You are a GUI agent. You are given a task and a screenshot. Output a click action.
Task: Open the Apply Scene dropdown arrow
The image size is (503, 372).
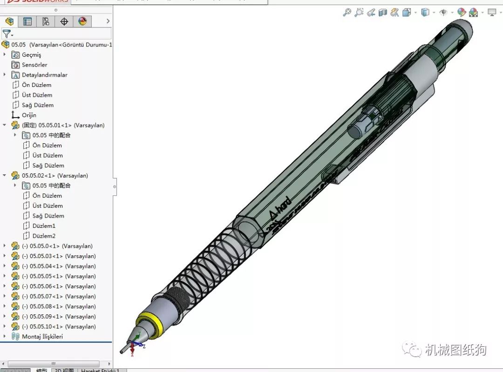[483, 13]
